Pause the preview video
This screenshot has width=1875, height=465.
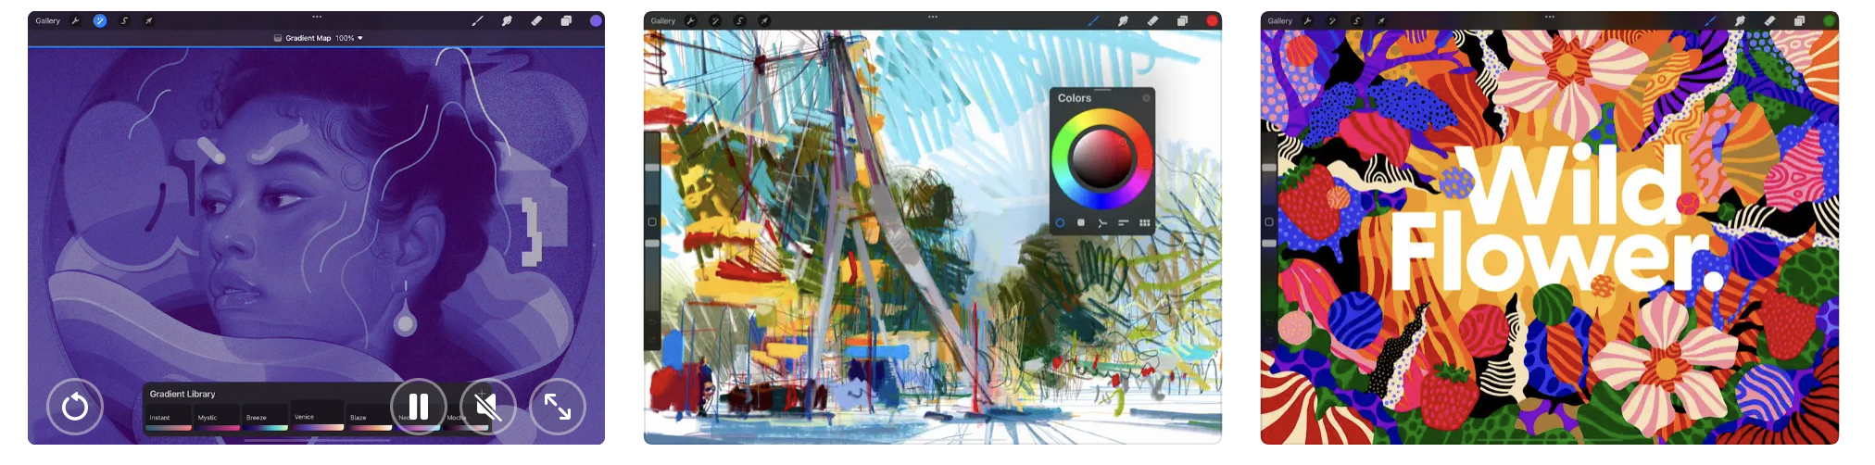tap(419, 406)
